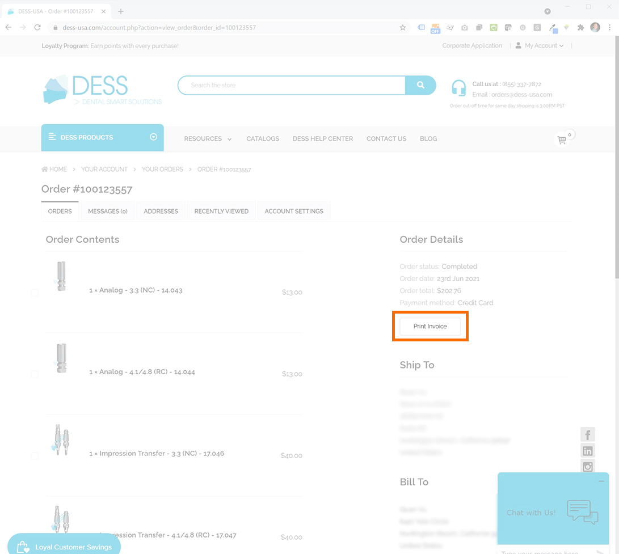Open the shopping cart
619x554 pixels.
pyautogui.click(x=562, y=139)
